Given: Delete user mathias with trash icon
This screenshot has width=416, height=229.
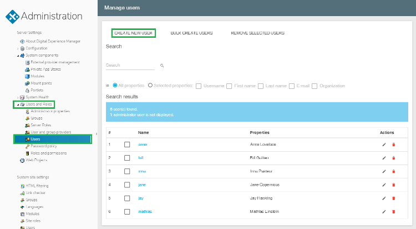Looking at the screenshot, I should tap(394, 212).
